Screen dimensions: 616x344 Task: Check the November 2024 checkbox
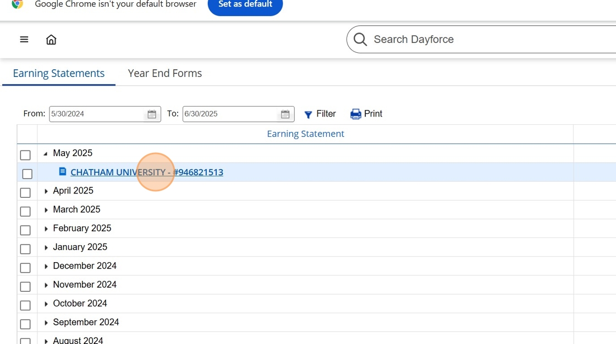pos(25,287)
